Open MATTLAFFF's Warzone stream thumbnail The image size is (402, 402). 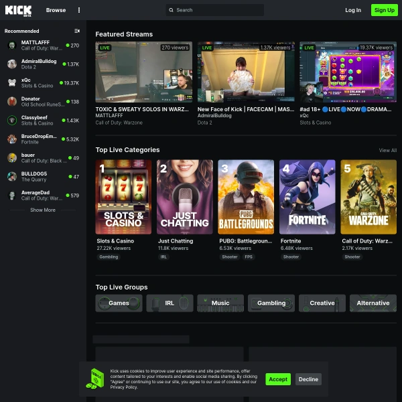[143, 72]
